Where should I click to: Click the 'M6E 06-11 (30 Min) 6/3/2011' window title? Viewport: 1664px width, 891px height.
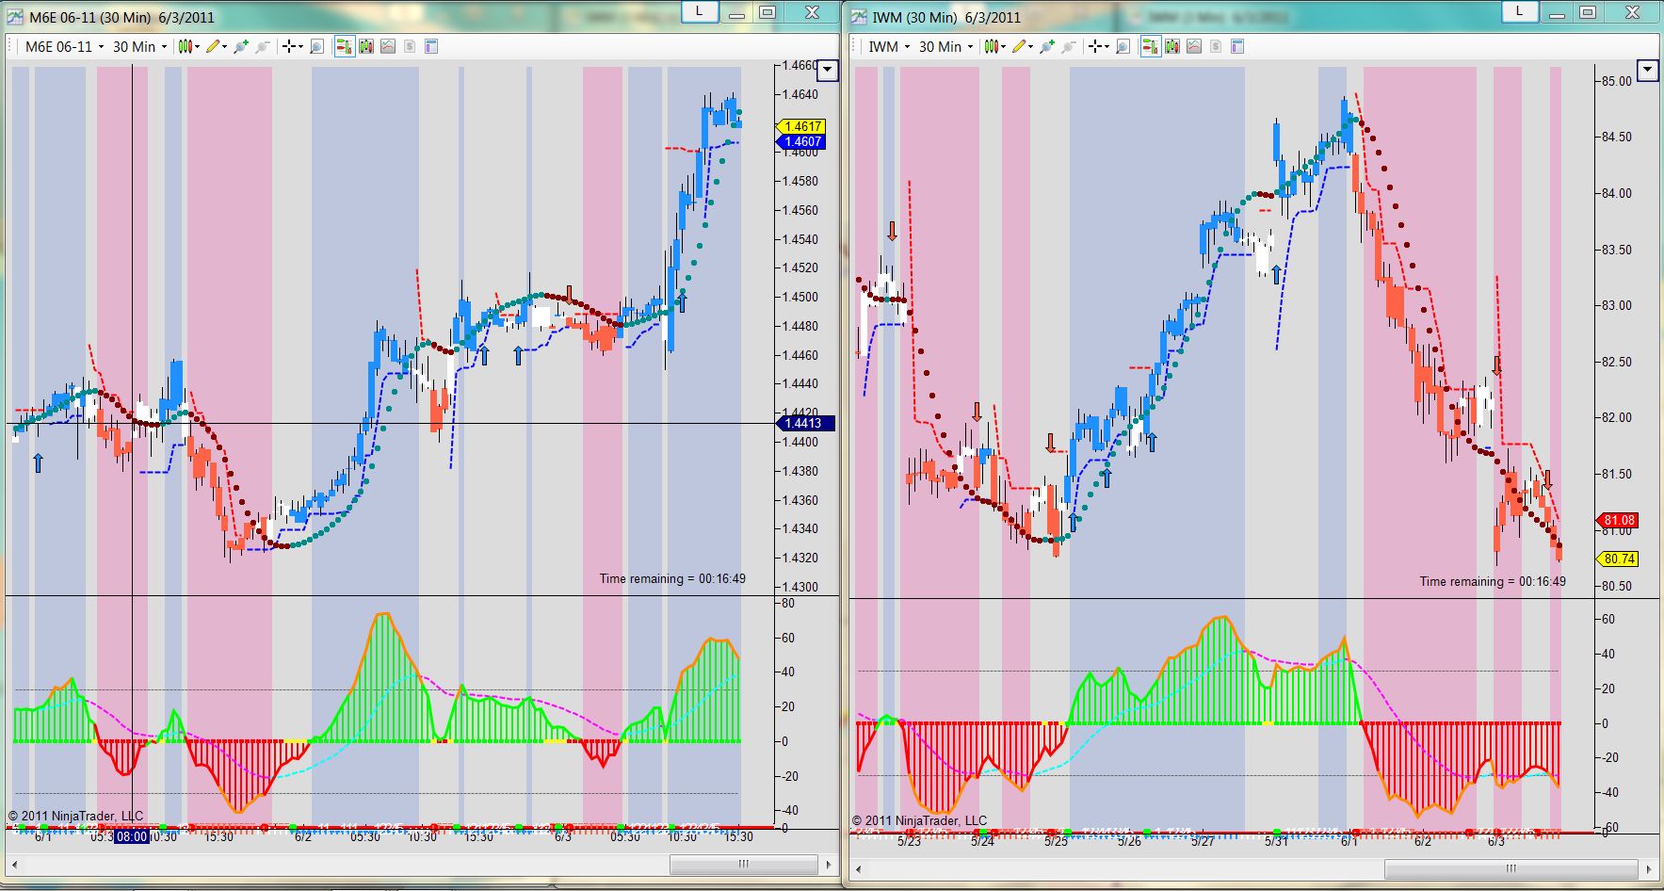pos(122,17)
